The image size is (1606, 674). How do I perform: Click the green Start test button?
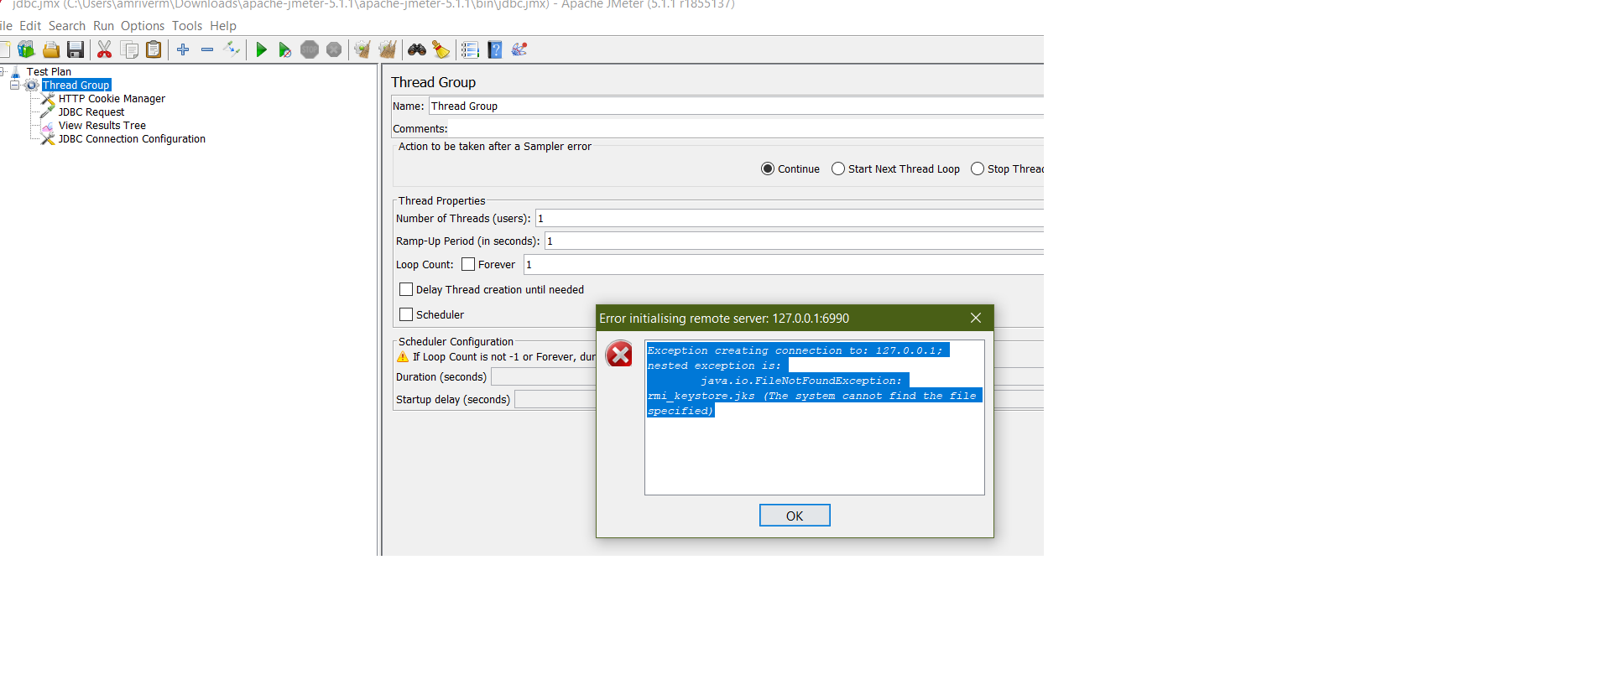point(261,50)
